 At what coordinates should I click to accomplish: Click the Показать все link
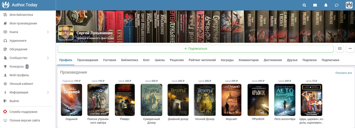click(344, 73)
